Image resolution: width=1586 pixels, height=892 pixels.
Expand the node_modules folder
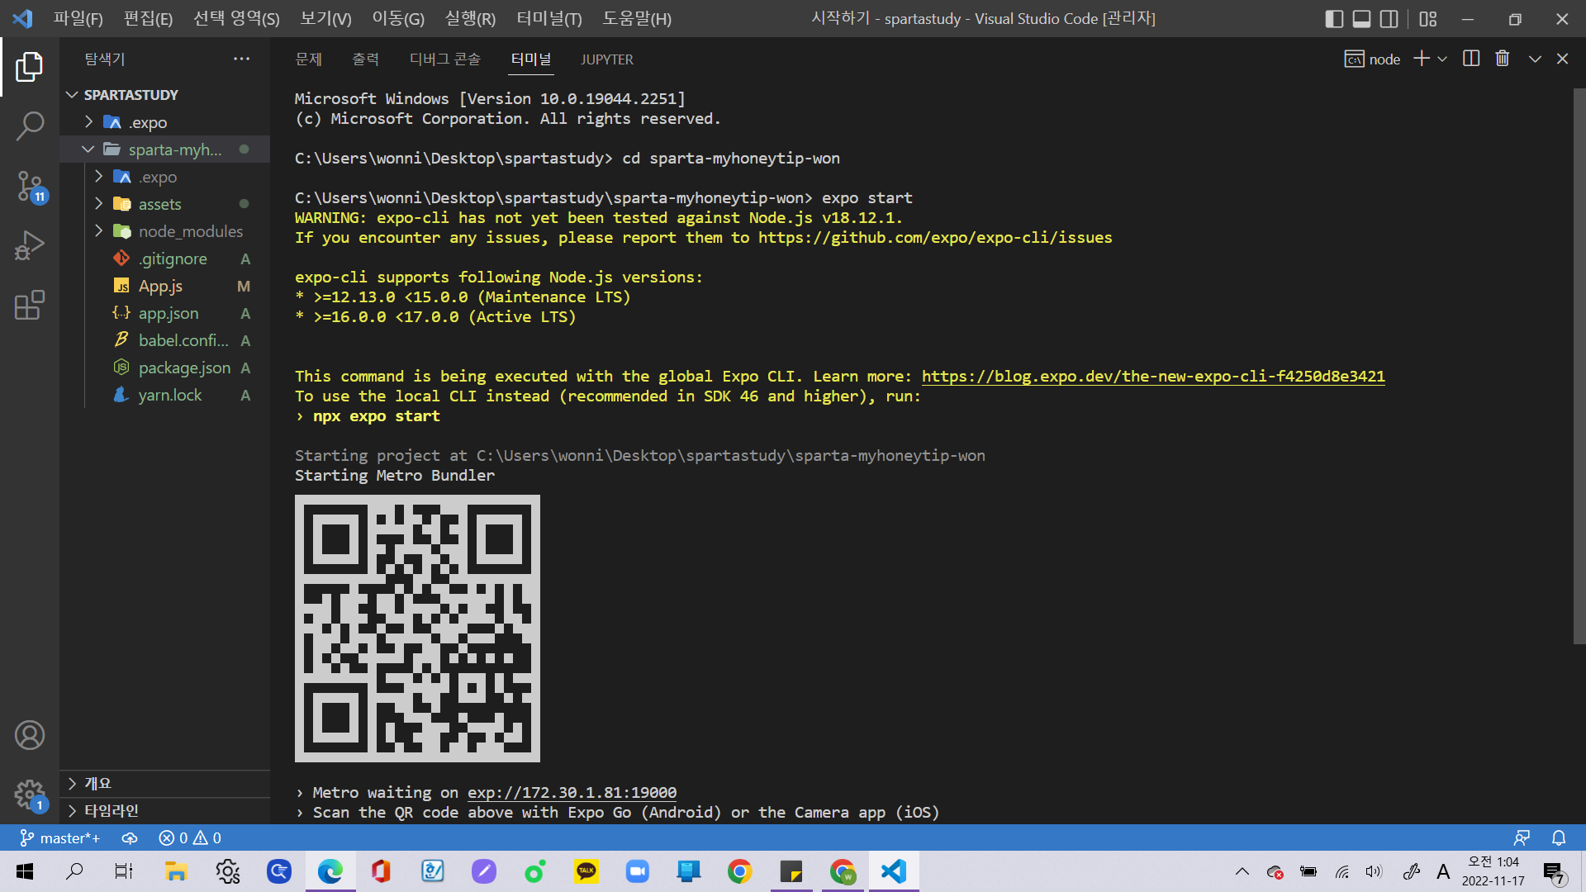[165, 231]
